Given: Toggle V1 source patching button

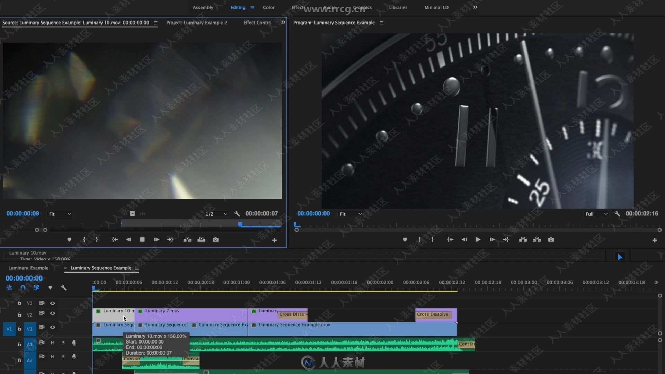Looking at the screenshot, I should coord(9,329).
